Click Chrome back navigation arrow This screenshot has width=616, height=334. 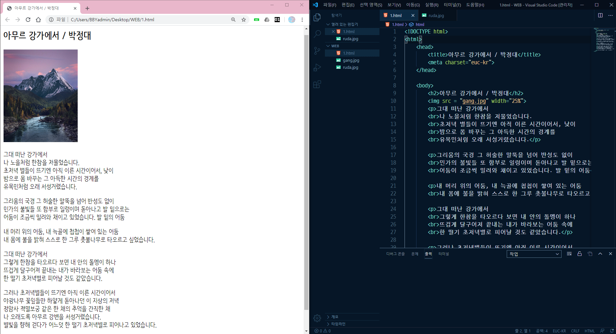tap(7, 20)
